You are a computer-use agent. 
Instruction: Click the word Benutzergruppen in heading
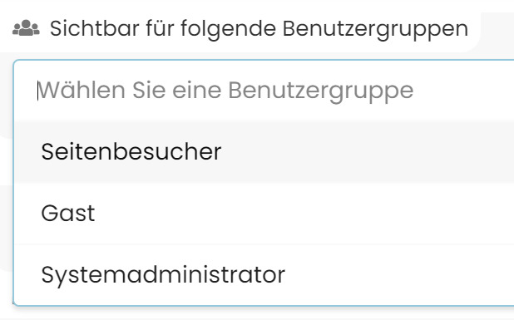(x=375, y=29)
